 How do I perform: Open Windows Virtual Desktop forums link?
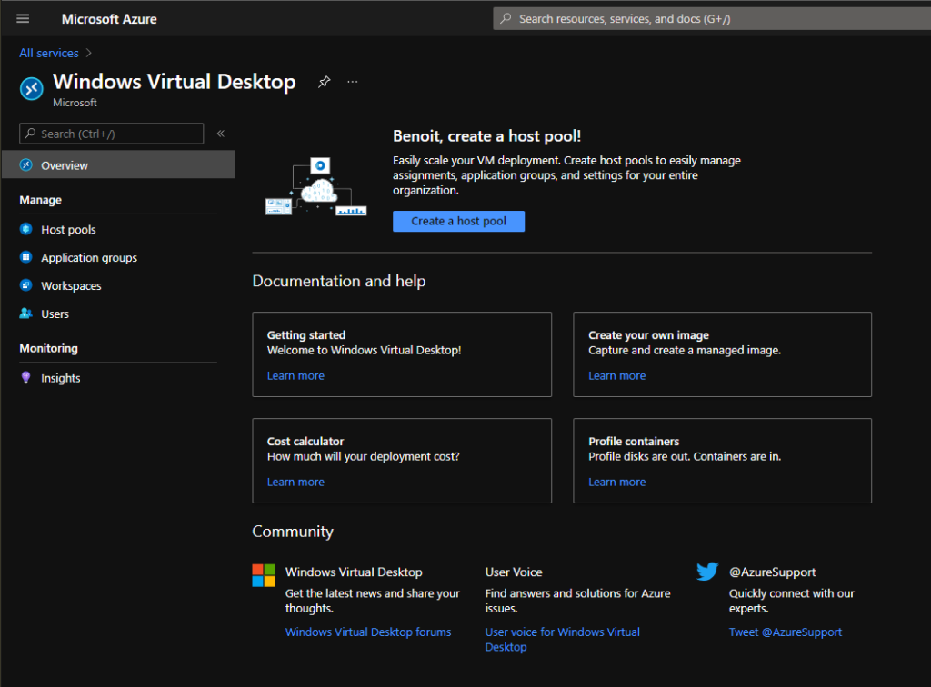(x=368, y=632)
